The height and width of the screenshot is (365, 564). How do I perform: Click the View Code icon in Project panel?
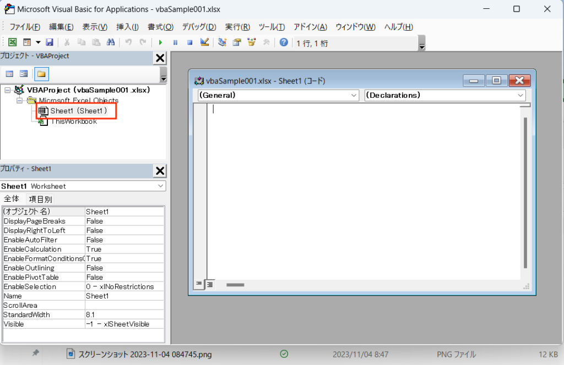tap(10, 74)
